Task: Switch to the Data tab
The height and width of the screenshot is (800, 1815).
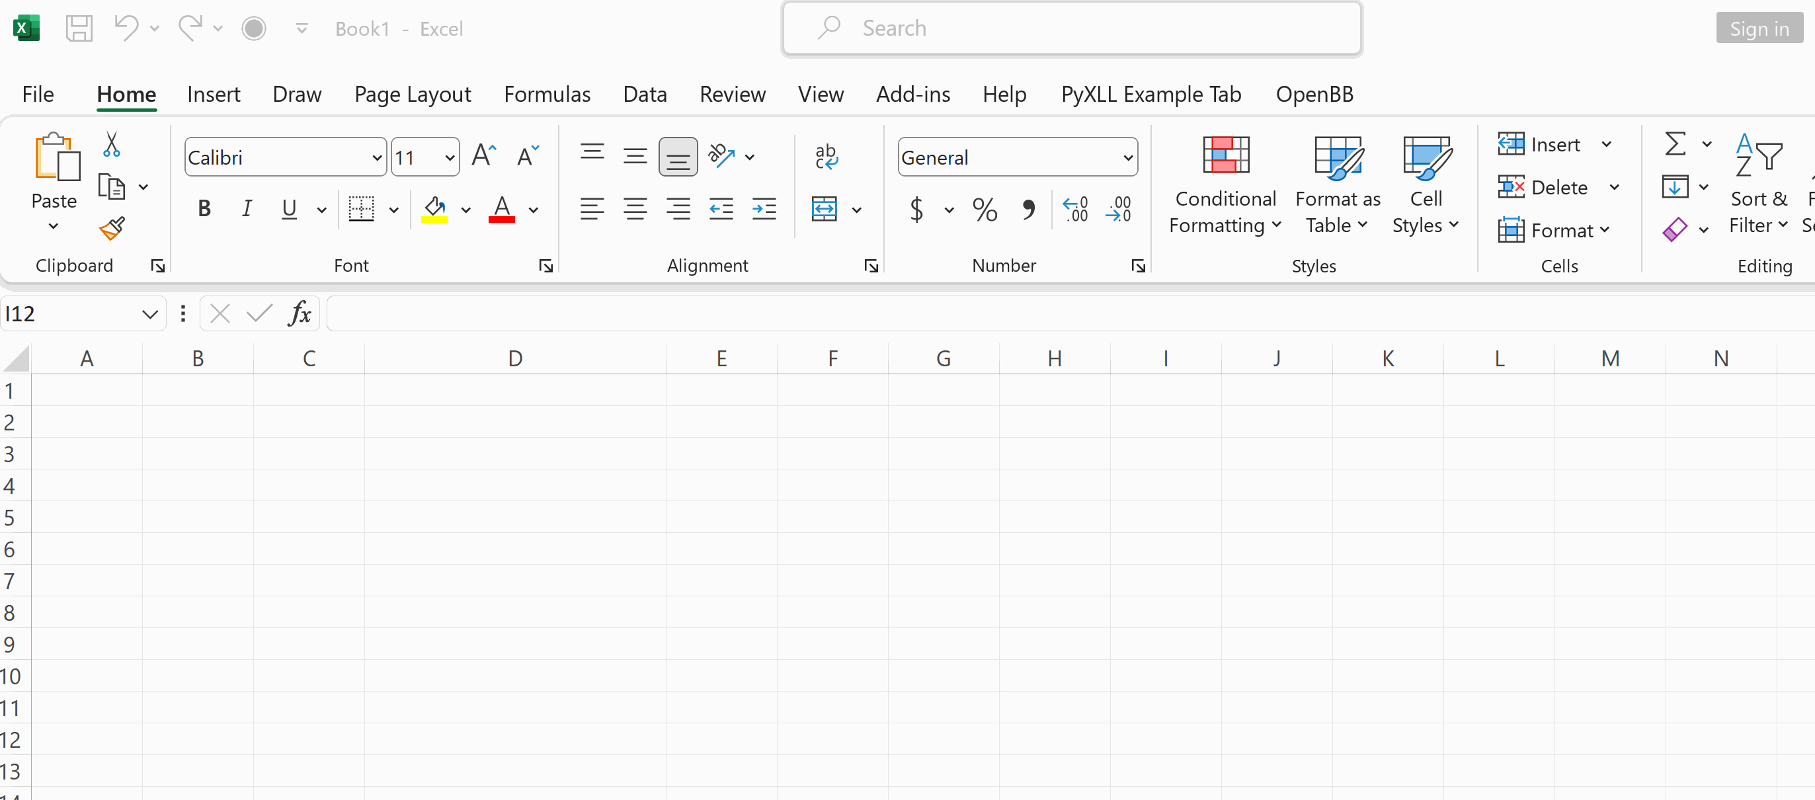Action: click(645, 95)
